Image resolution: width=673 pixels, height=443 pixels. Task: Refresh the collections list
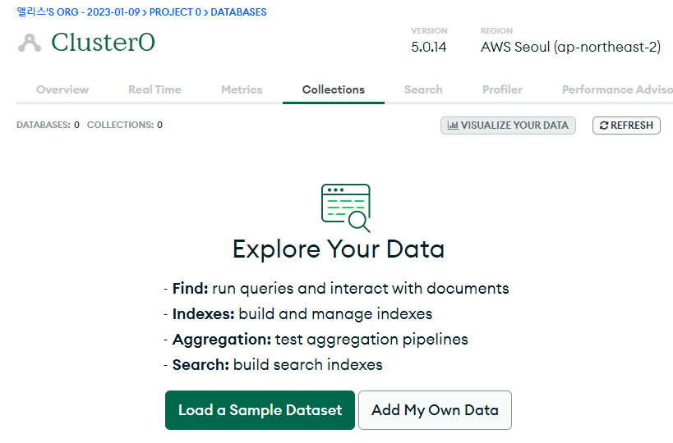(x=626, y=126)
